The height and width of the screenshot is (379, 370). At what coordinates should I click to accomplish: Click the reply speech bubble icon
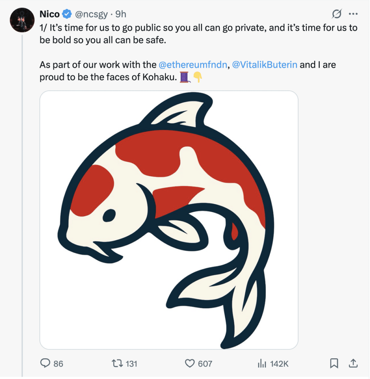[45, 363]
